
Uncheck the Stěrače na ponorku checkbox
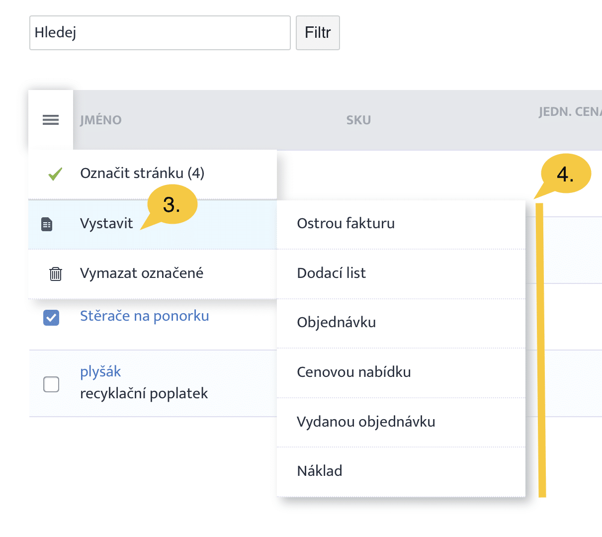point(51,317)
